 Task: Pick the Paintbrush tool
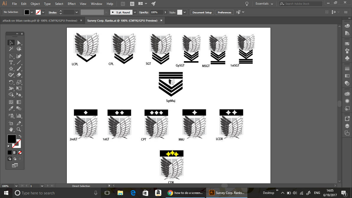(19, 69)
